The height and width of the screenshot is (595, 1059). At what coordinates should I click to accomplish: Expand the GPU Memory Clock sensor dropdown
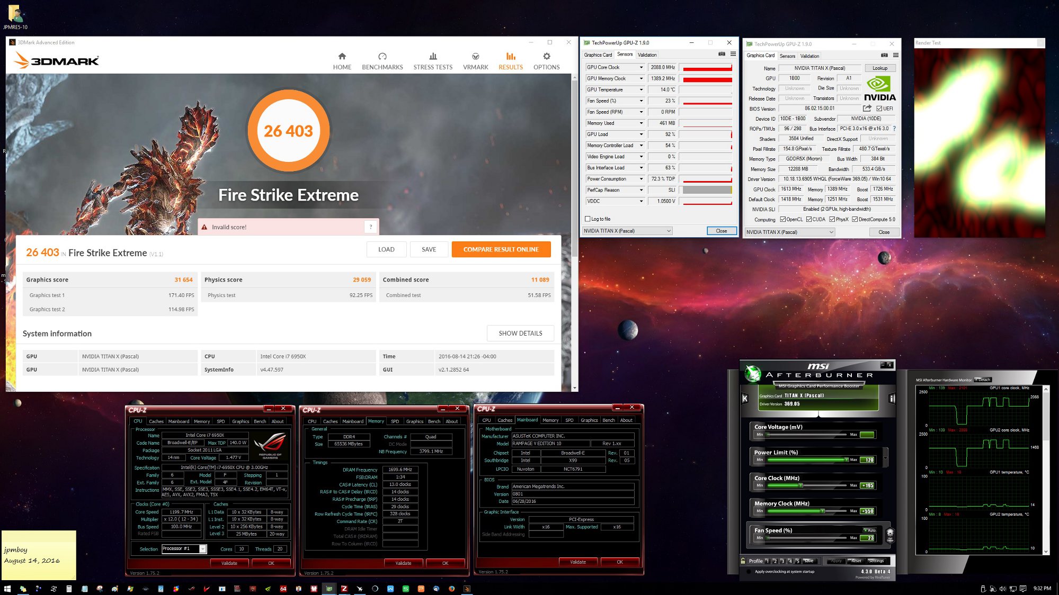tap(641, 78)
